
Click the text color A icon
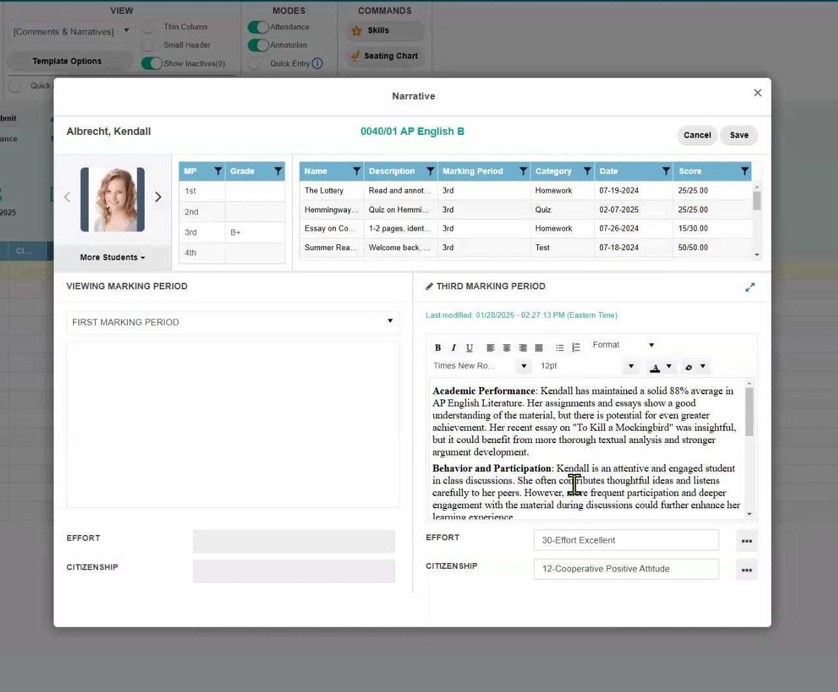655,368
